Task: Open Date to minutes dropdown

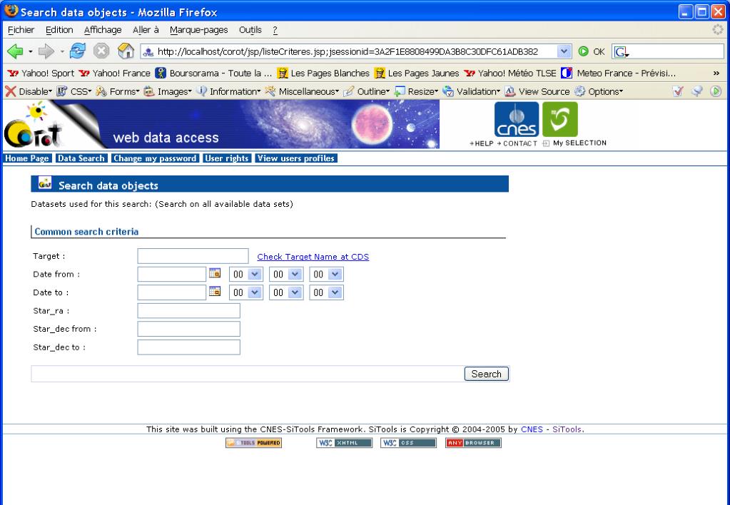Action: click(286, 292)
